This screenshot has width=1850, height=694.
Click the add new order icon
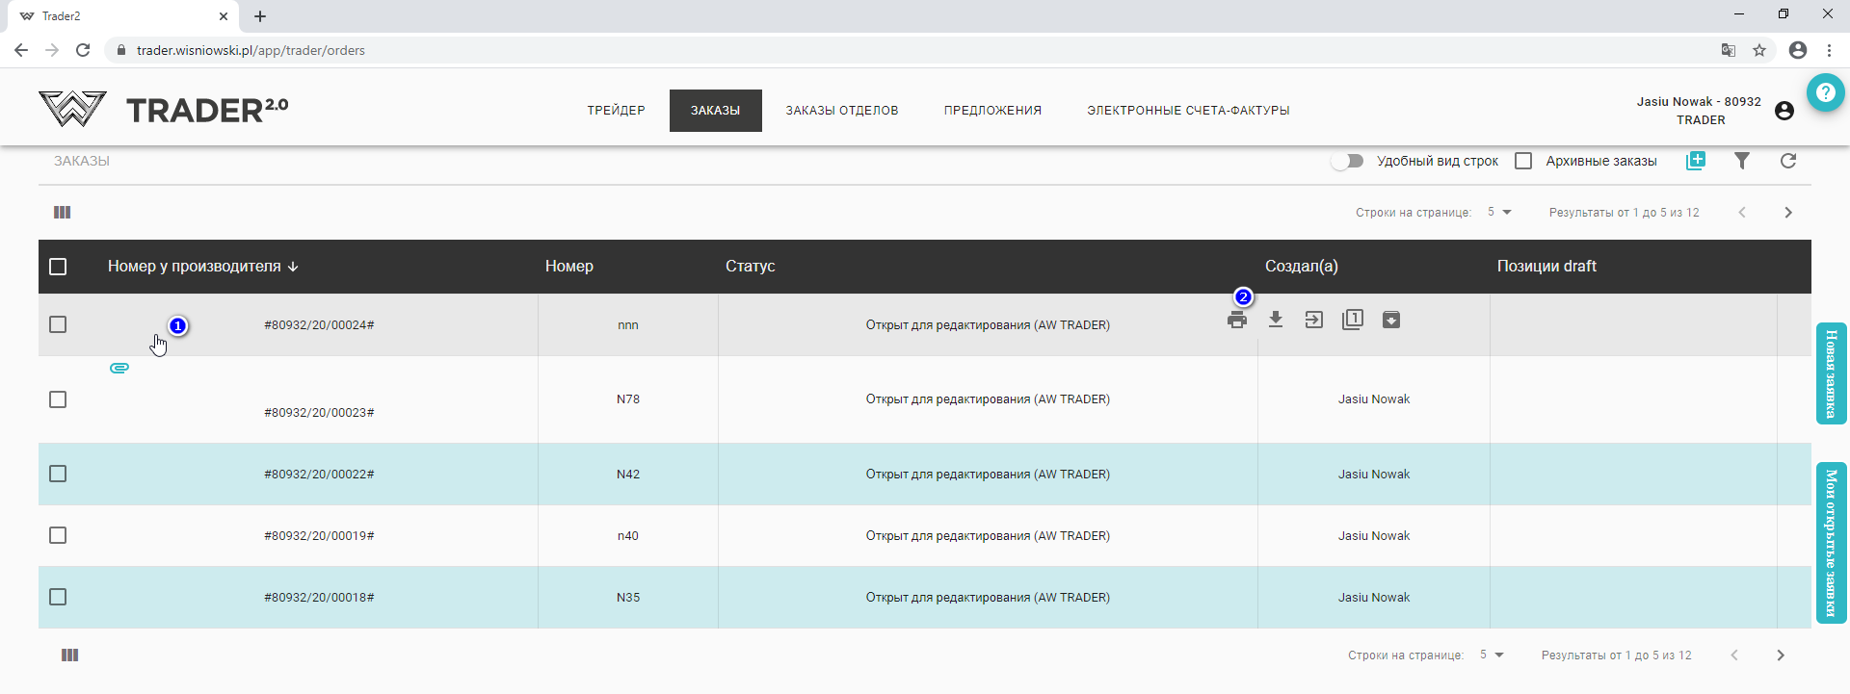(1696, 161)
